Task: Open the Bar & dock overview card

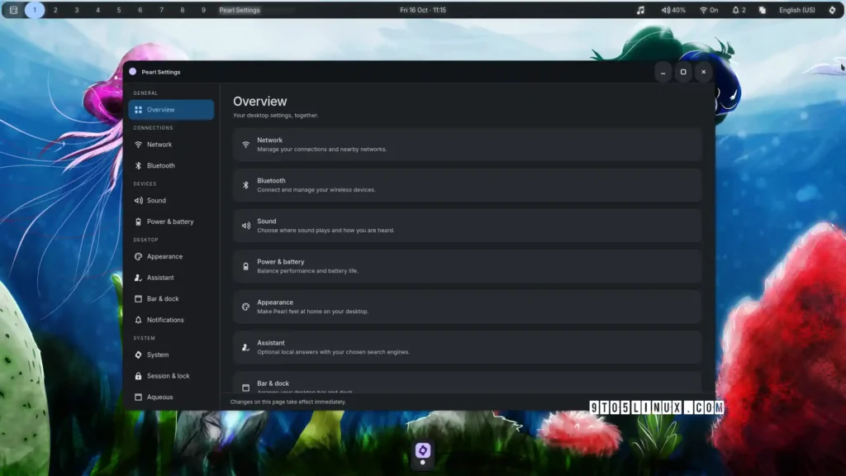Action: (468, 382)
